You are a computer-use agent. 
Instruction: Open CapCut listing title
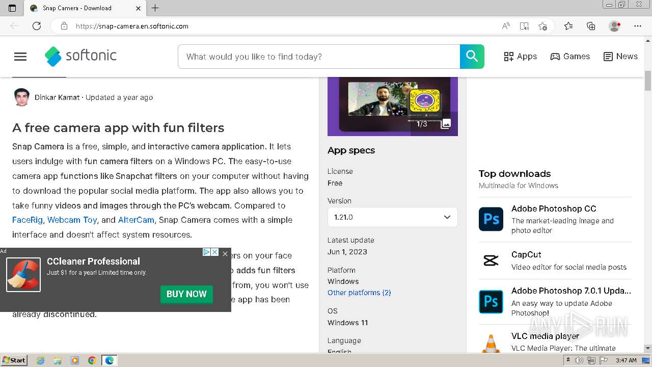[526, 254]
